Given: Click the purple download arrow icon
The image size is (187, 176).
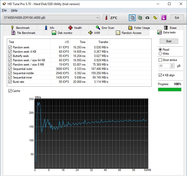Looking at the screenshot, I should [164, 18].
